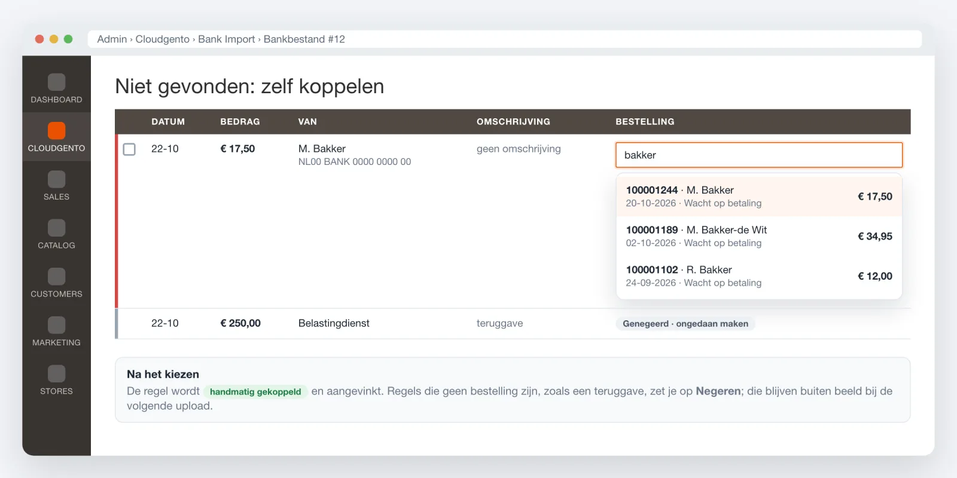Viewport: 957px width, 478px height.
Task: Open the Sales sidebar icon
Action: click(x=56, y=179)
